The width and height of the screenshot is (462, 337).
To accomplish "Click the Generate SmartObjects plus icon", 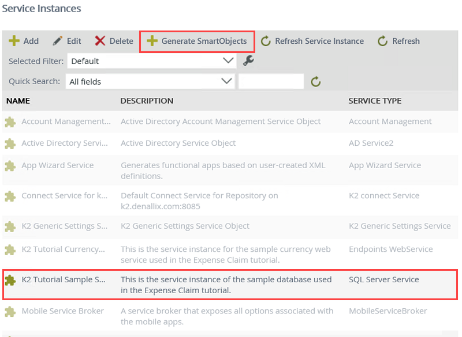I will pos(152,41).
